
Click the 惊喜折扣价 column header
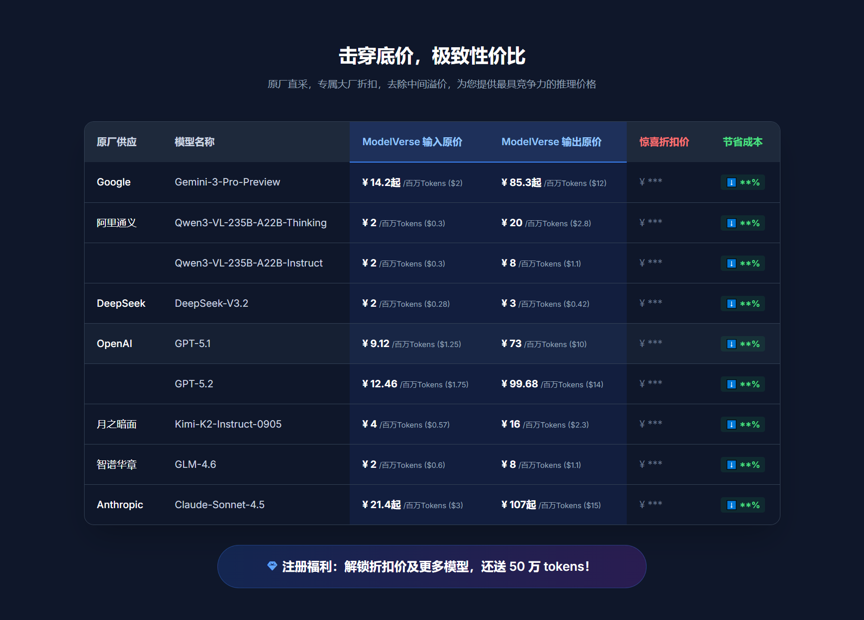click(x=664, y=142)
